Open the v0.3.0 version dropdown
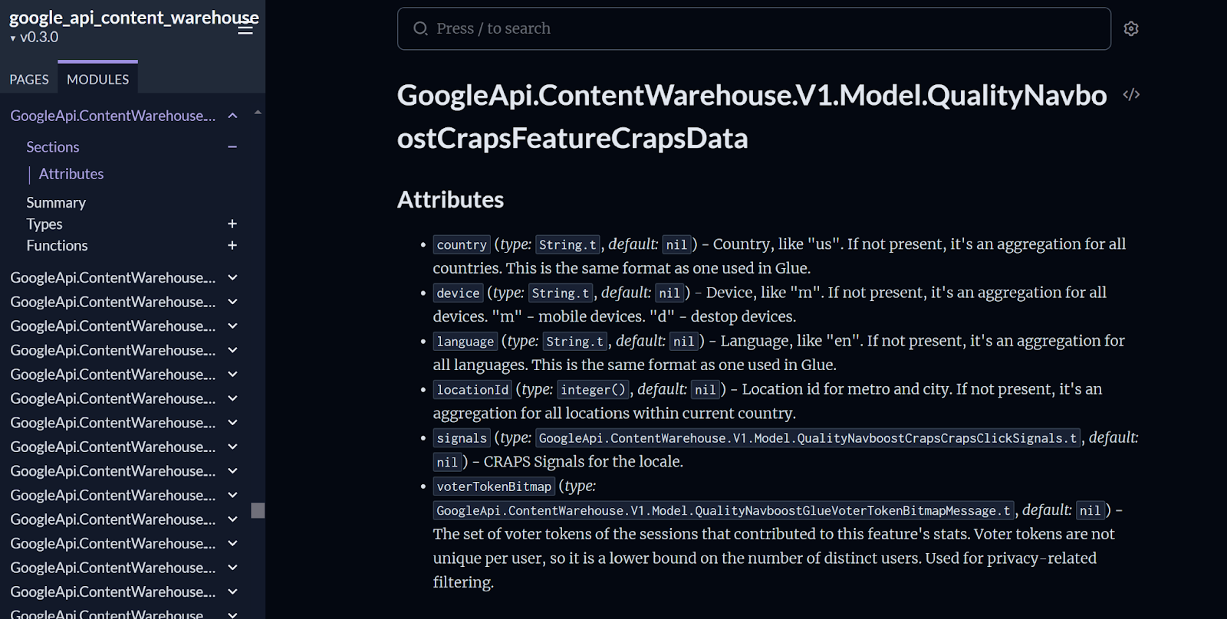Screen dimensions: 1227x619 point(34,37)
